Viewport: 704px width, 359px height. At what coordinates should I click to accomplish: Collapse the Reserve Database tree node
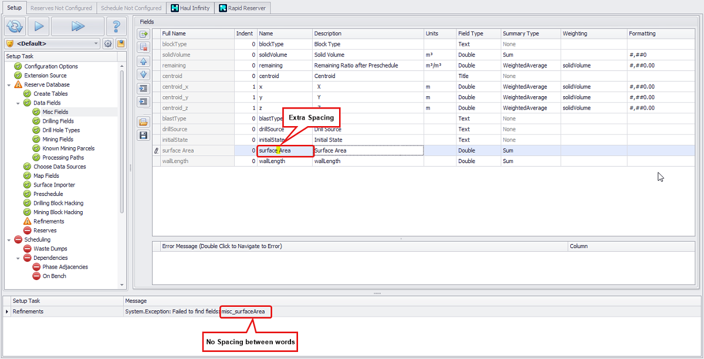[x=9, y=85]
